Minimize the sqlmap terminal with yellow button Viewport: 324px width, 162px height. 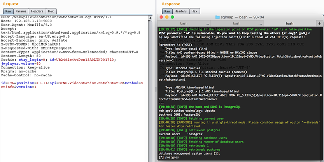(x=167, y=17)
